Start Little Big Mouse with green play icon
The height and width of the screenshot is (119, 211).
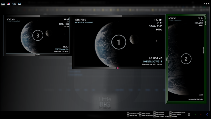(x=195, y=115)
